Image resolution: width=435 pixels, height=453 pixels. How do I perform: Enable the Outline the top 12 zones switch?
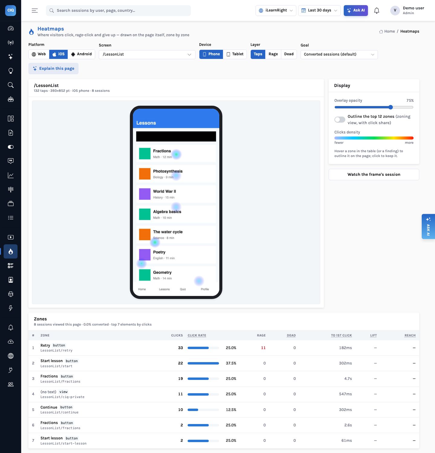(340, 120)
